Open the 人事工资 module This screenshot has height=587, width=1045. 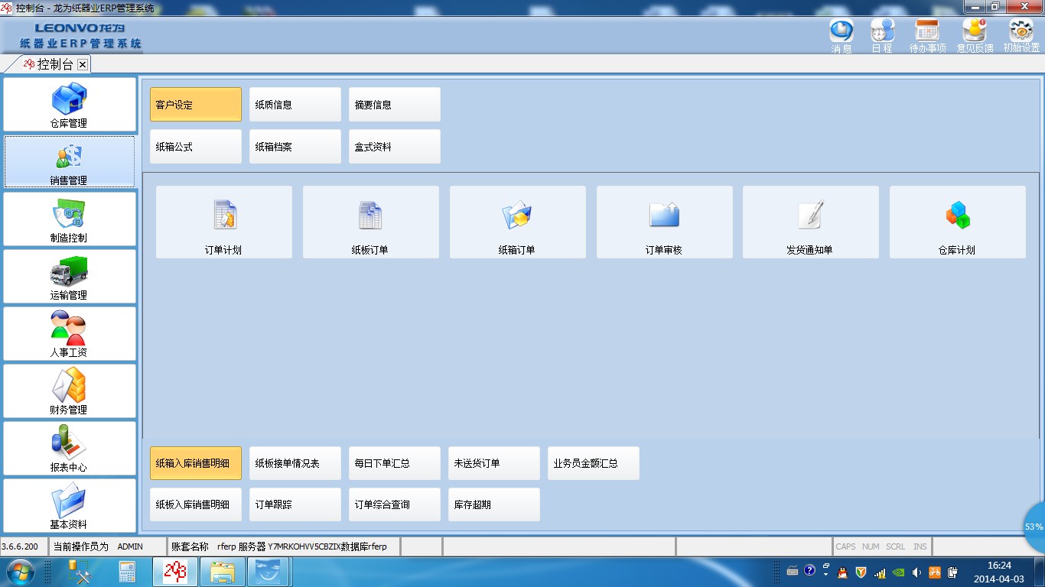[69, 333]
